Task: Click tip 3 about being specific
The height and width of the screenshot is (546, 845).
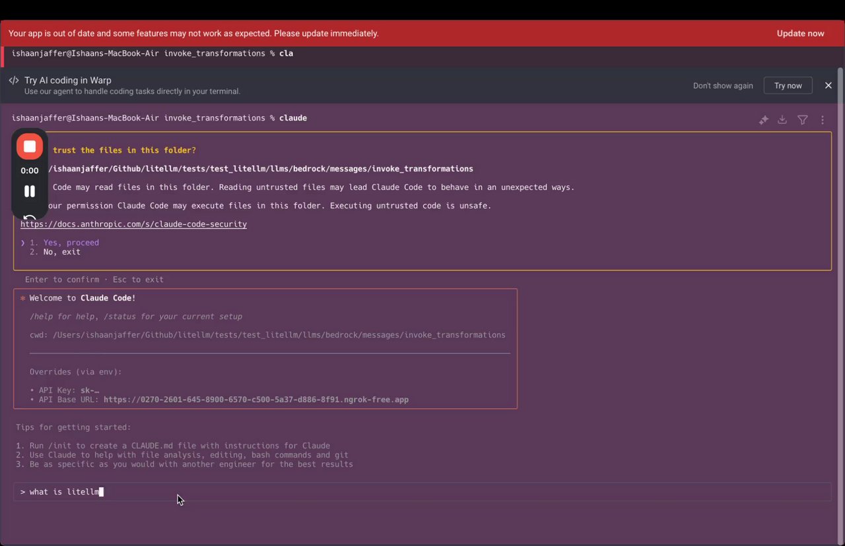Action: click(184, 464)
